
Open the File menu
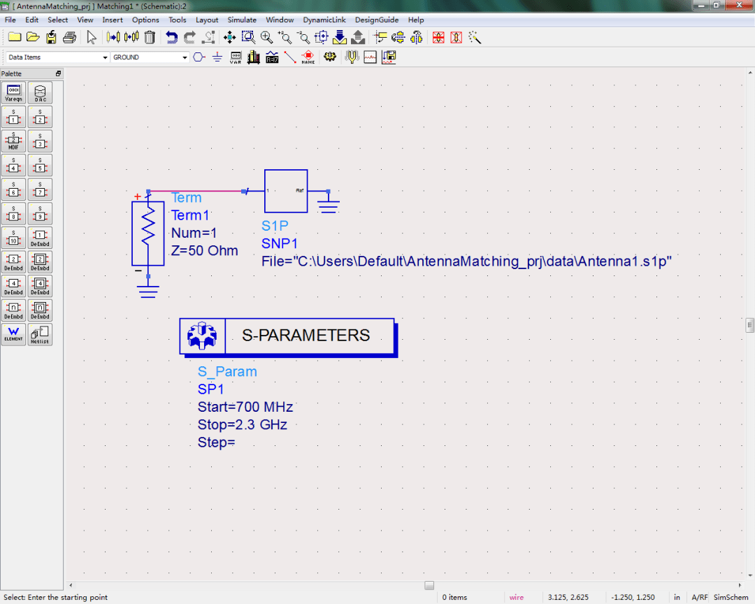click(x=10, y=20)
